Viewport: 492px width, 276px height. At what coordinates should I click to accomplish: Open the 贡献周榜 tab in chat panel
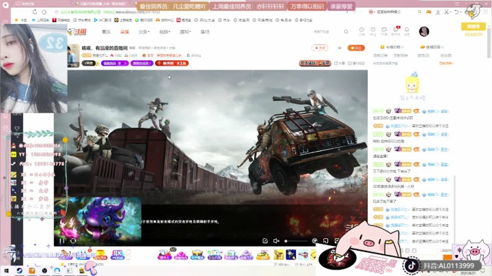point(400,55)
